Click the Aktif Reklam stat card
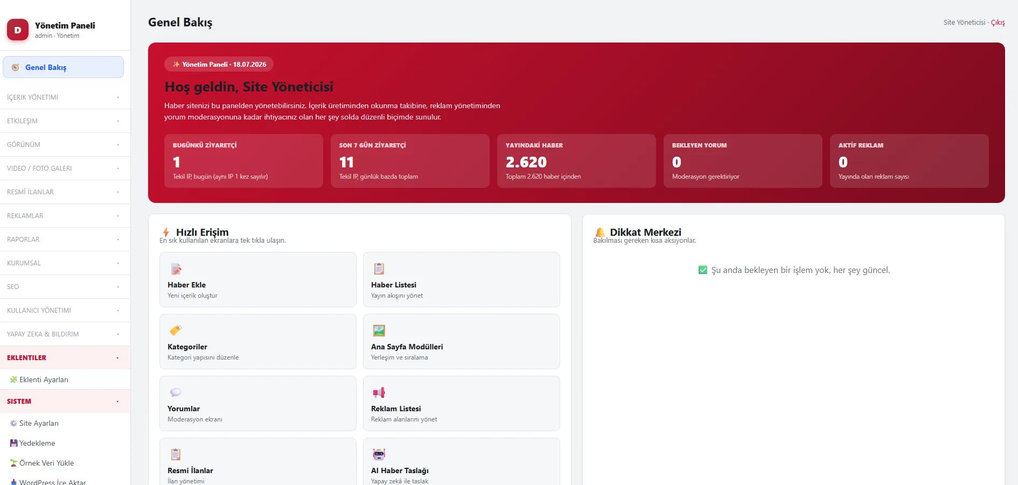This screenshot has width=1018, height=485. (909, 161)
